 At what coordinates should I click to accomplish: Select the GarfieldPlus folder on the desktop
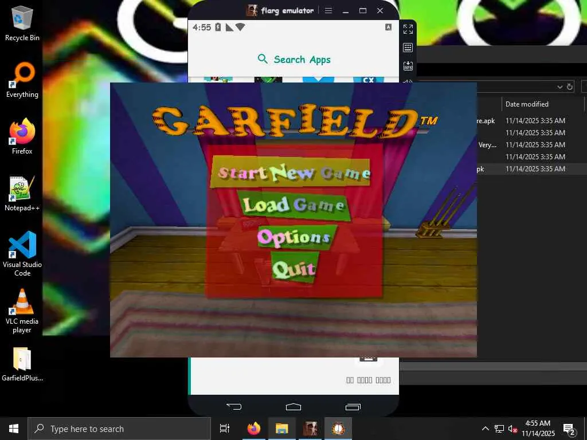pos(22,364)
